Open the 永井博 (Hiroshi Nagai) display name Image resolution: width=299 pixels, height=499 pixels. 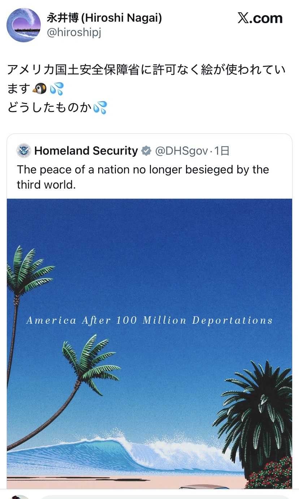(104, 17)
